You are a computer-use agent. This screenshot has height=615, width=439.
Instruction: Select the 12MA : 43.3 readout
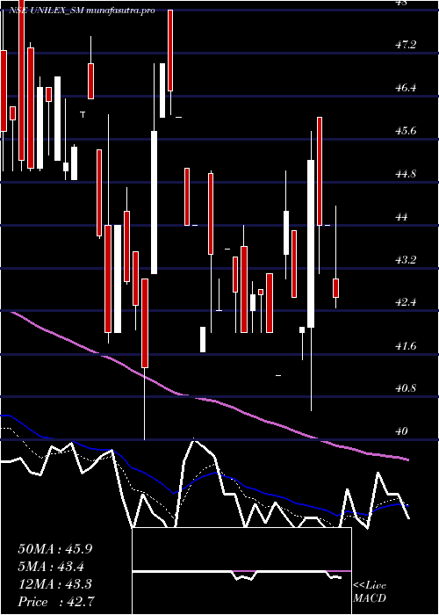click(55, 584)
